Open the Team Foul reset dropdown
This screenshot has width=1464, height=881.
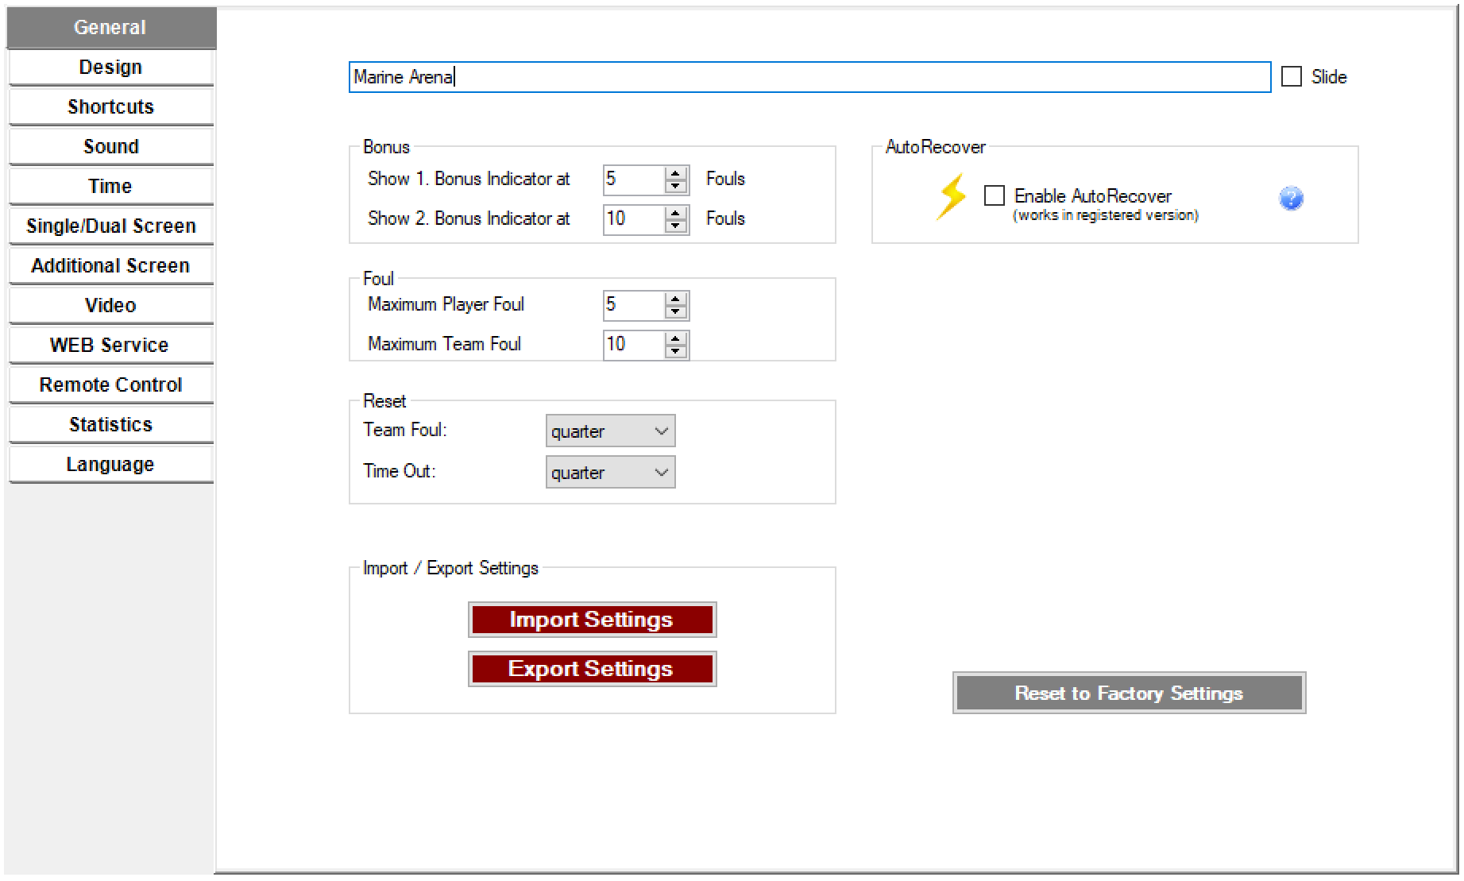tap(610, 431)
